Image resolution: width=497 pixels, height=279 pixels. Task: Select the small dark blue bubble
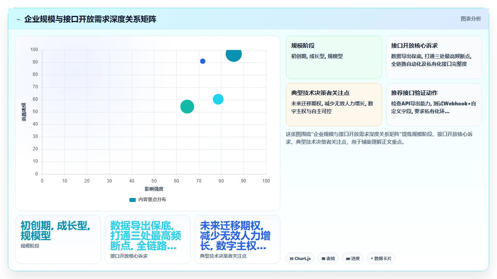203,61
